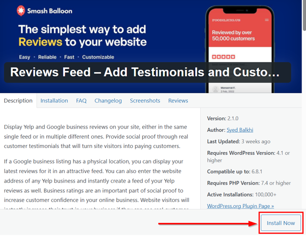Click the Requires PHP Version 7.4 text
The image size is (306, 236).
(249, 183)
